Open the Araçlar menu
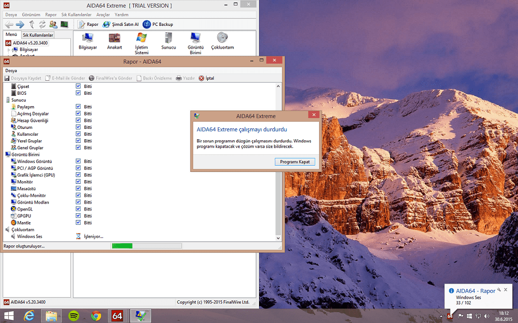Image resolution: width=518 pixels, height=323 pixels. click(103, 15)
